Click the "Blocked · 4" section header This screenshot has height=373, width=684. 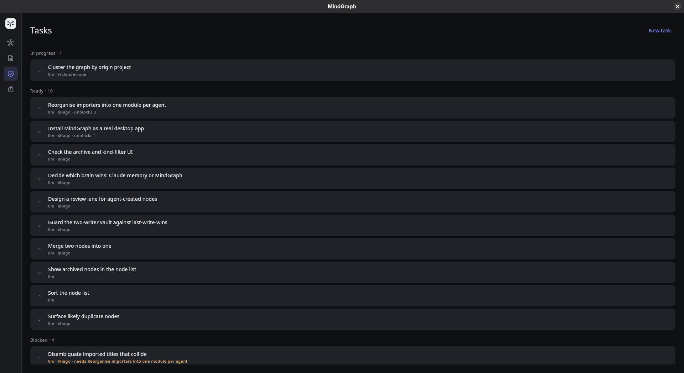click(x=42, y=340)
